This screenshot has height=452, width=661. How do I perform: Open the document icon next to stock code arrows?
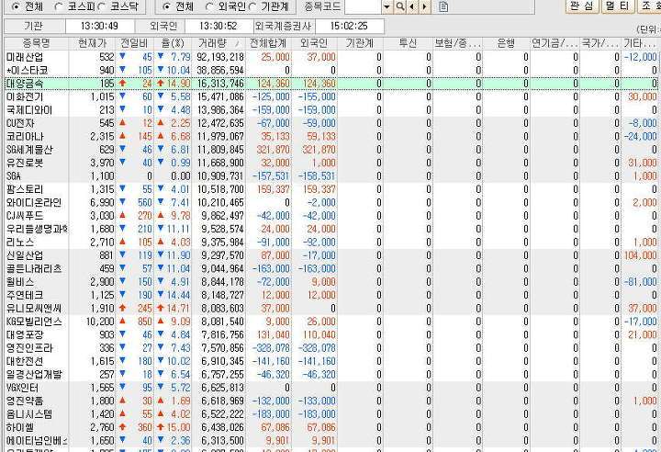pos(443,6)
